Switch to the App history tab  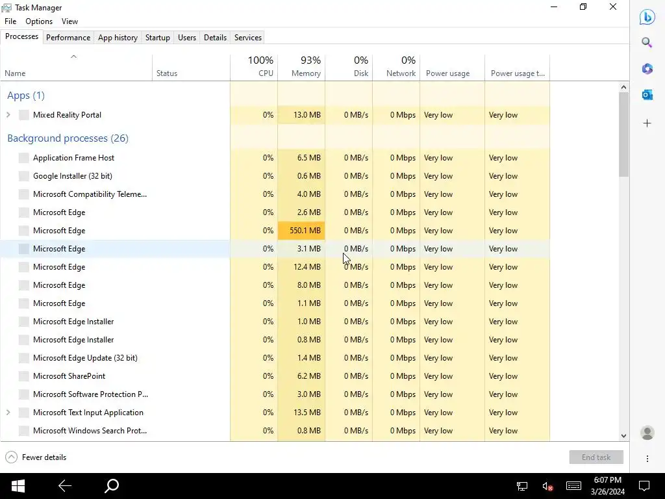coord(118,37)
